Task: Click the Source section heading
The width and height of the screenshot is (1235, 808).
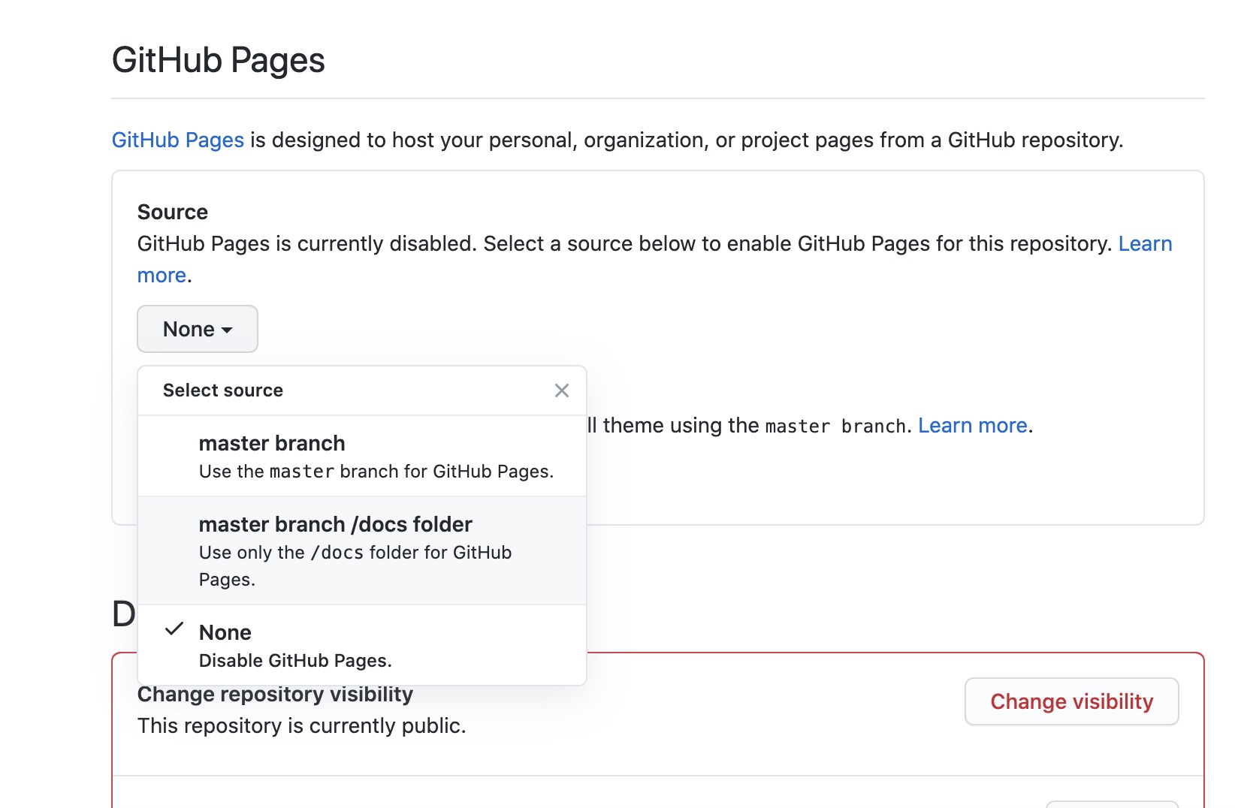Action: (173, 212)
